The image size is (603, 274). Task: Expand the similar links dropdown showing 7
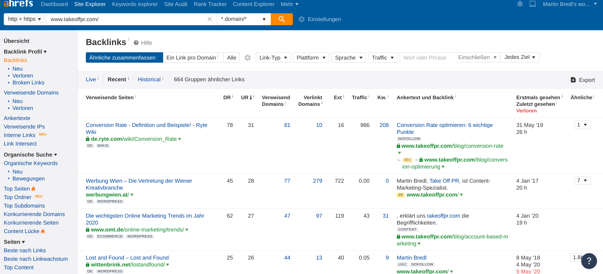[582, 180]
